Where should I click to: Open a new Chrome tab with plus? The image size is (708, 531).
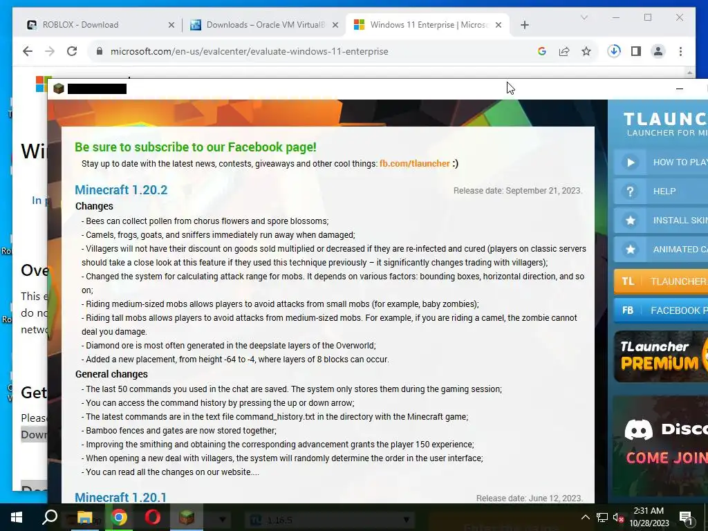[x=524, y=25]
